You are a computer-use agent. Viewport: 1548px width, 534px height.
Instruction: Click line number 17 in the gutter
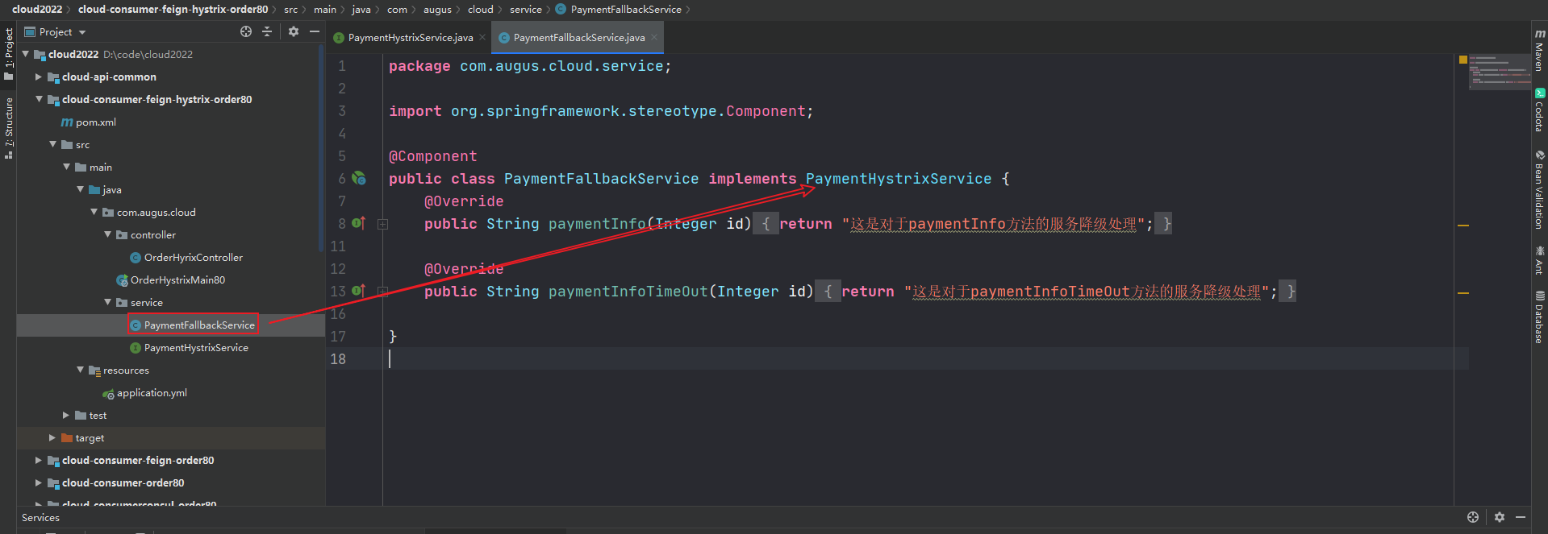point(338,336)
